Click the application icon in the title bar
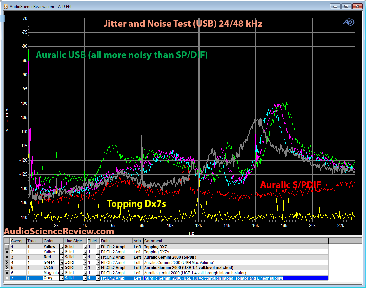The image size is (366, 288). coord(6,6)
